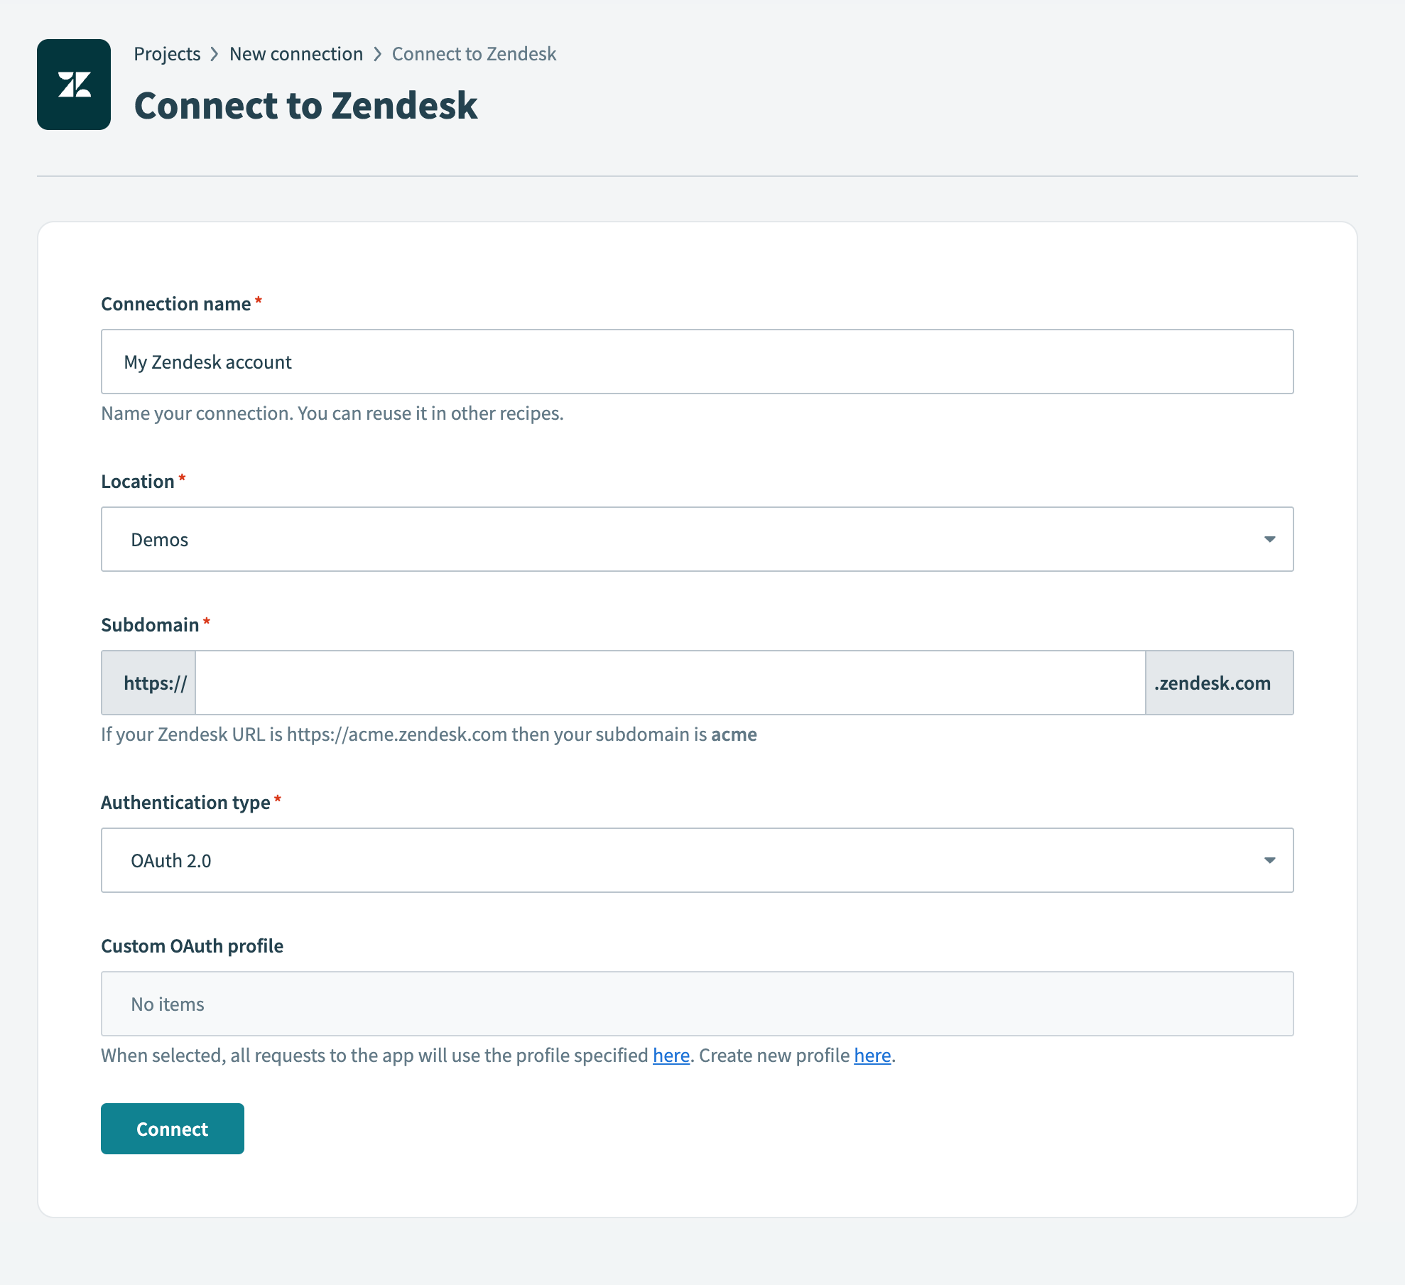Click the Subdomain required asterisk label

[207, 623]
